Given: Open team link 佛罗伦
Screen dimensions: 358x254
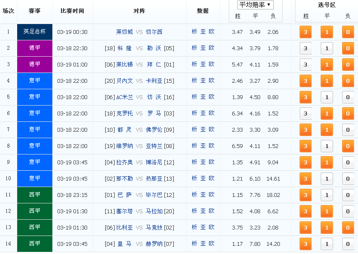Looking at the screenshot, I should coord(154,130).
